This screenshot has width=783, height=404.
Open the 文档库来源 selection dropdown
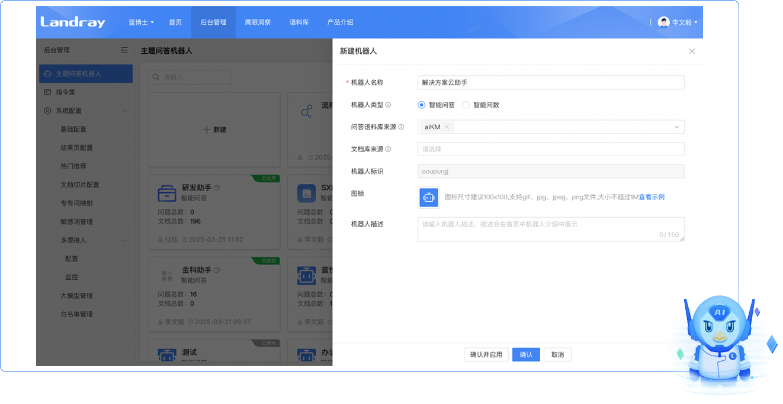tap(551, 149)
